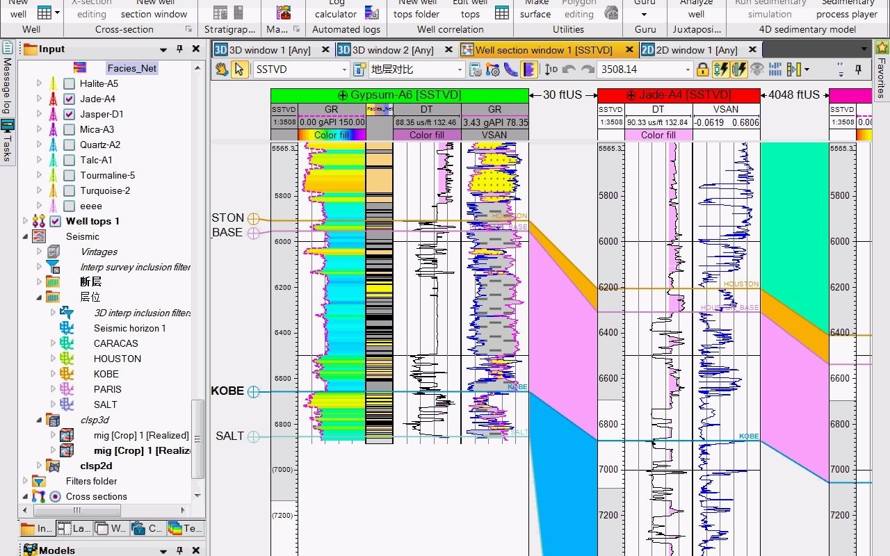Screen dimensions: 890x556
Task: Click the Interp survey inclusion filter funnel icon
Action: pyautogui.click(x=53, y=267)
